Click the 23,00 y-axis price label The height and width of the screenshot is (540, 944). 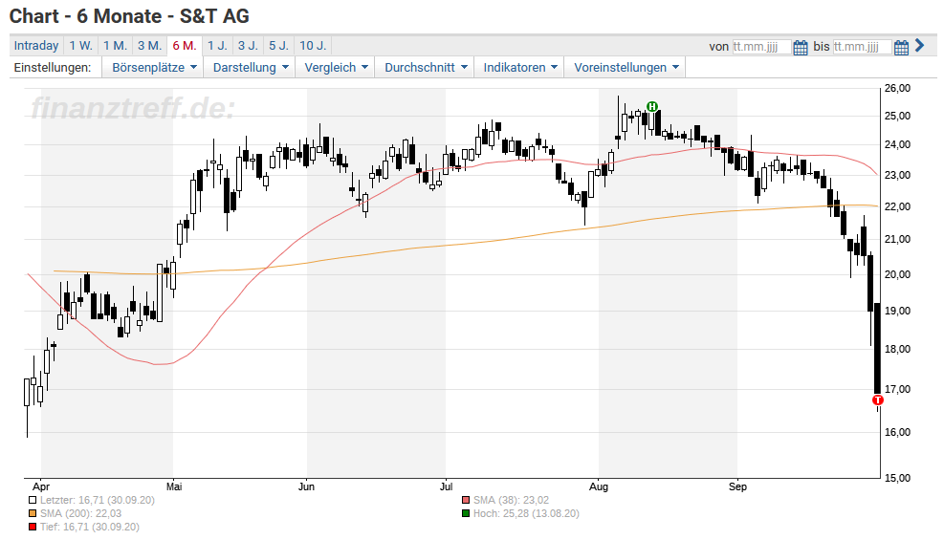(897, 176)
